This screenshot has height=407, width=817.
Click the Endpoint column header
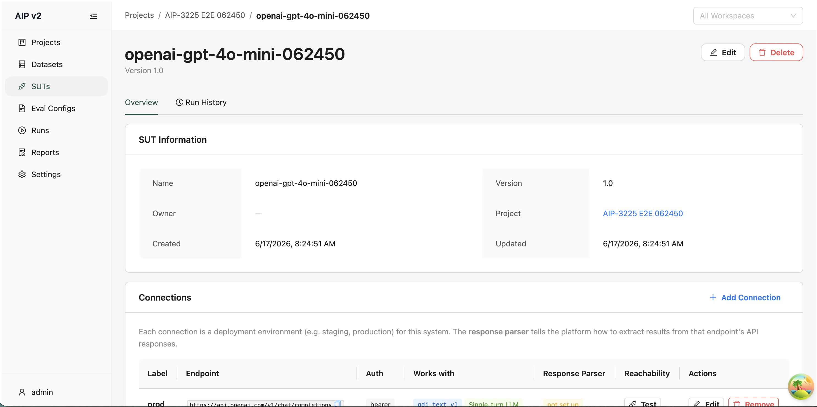(x=202, y=373)
